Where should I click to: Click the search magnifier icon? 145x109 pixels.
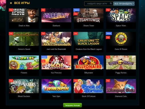click(111, 3)
